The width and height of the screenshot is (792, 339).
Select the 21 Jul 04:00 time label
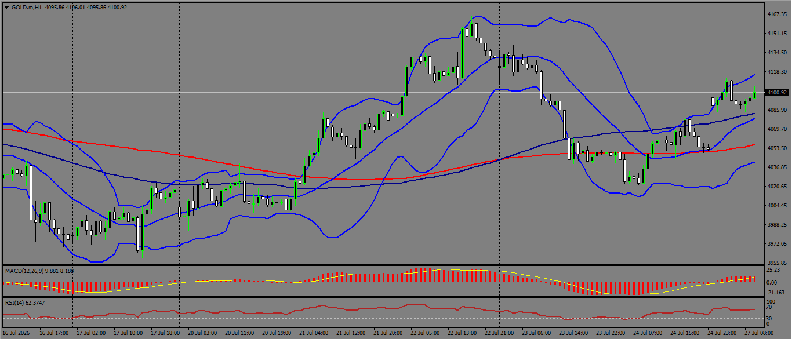click(313, 334)
